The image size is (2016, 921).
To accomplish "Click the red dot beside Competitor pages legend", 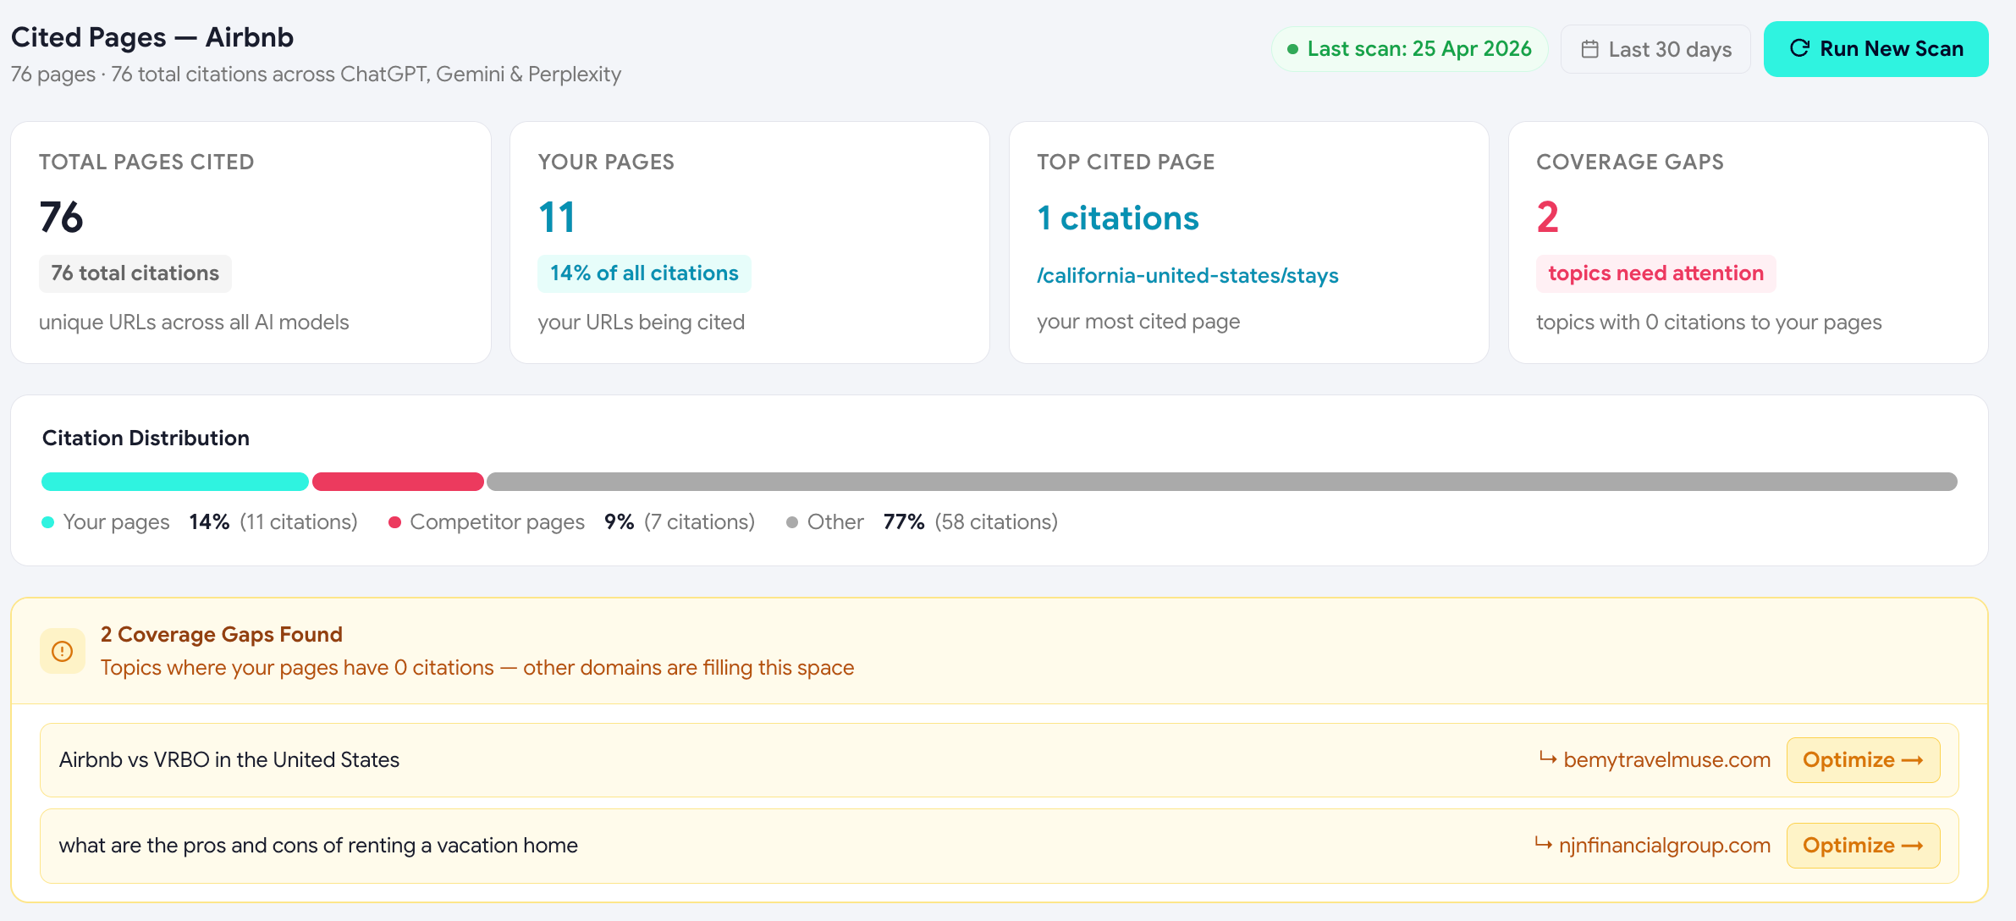I will (x=394, y=522).
